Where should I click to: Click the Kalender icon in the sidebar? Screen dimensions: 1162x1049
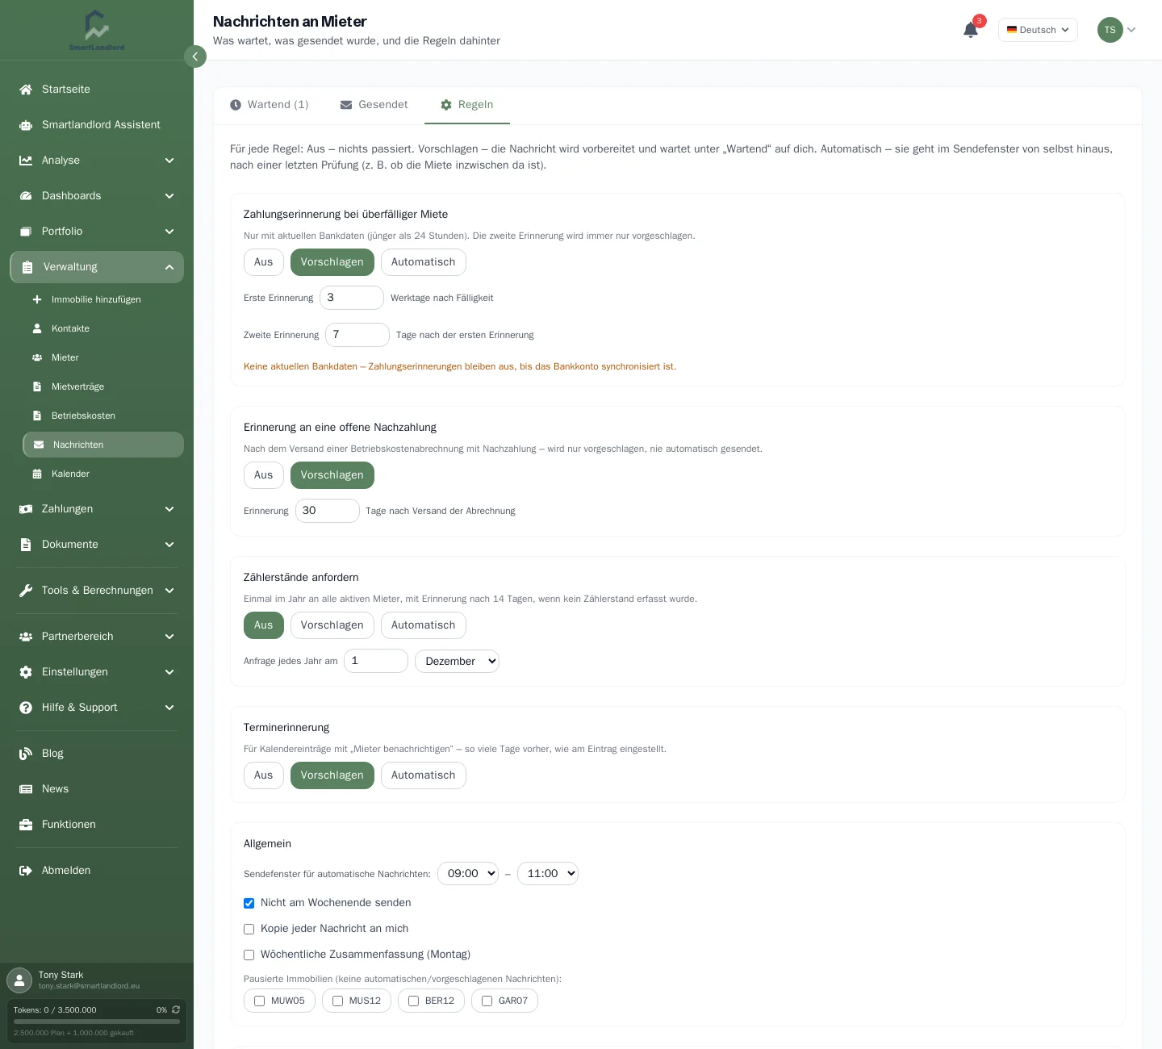pyautogui.click(x=37, y=474)
